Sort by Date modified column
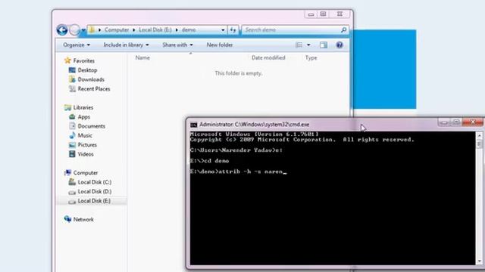 tap(268, 57)
